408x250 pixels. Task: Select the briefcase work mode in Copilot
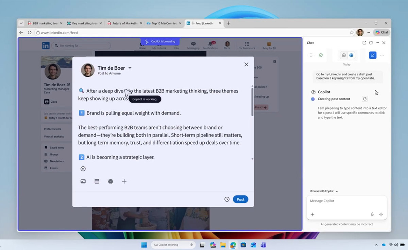344,55
